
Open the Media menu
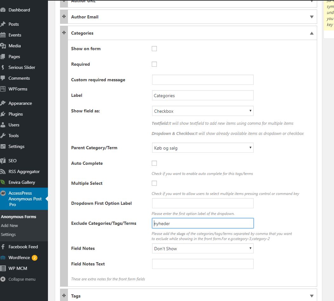15,46
